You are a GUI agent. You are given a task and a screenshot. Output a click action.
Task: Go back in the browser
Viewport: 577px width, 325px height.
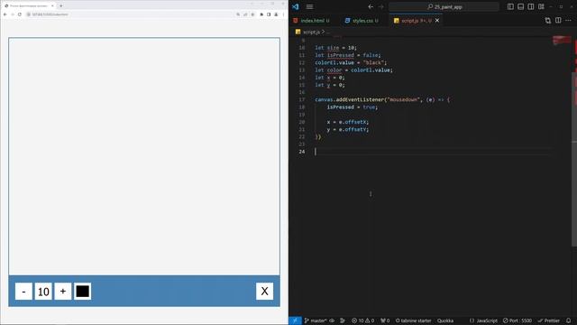(x=5, y=14)
